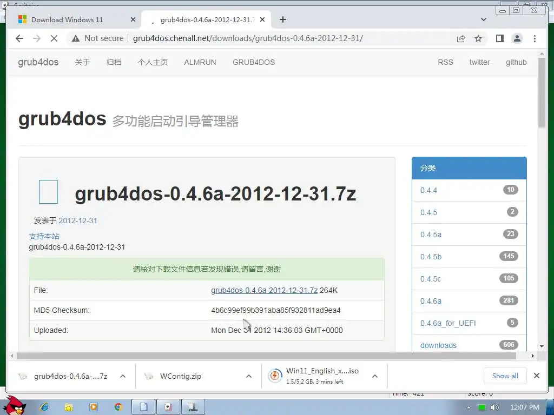Open the tab search chevron
This screenshot has height=415, width=554.
click(x=484, y=19)
